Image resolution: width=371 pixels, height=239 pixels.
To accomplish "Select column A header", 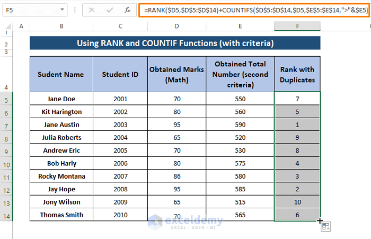I will (x=21, y=26).
